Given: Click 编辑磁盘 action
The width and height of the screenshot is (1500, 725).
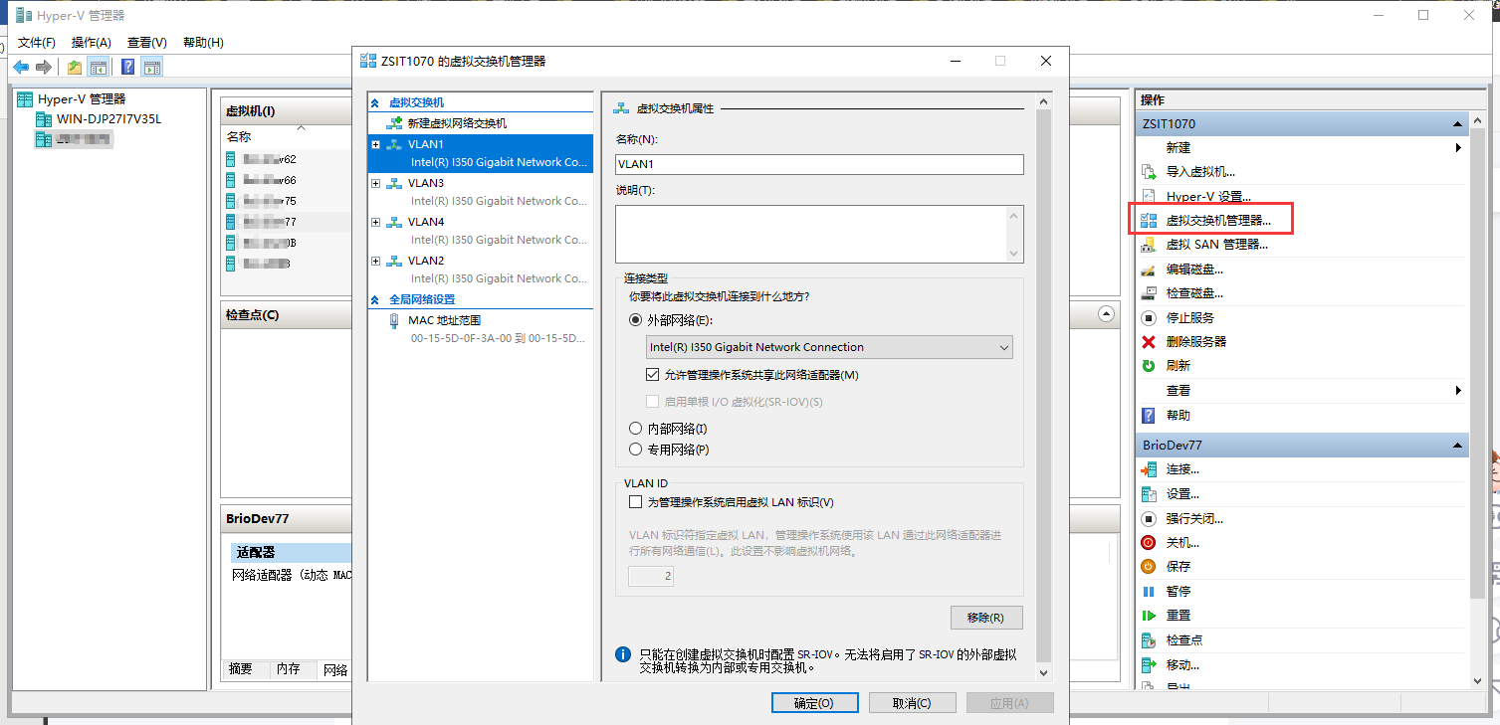Looking at the screenshot, I should point(1194,270).
